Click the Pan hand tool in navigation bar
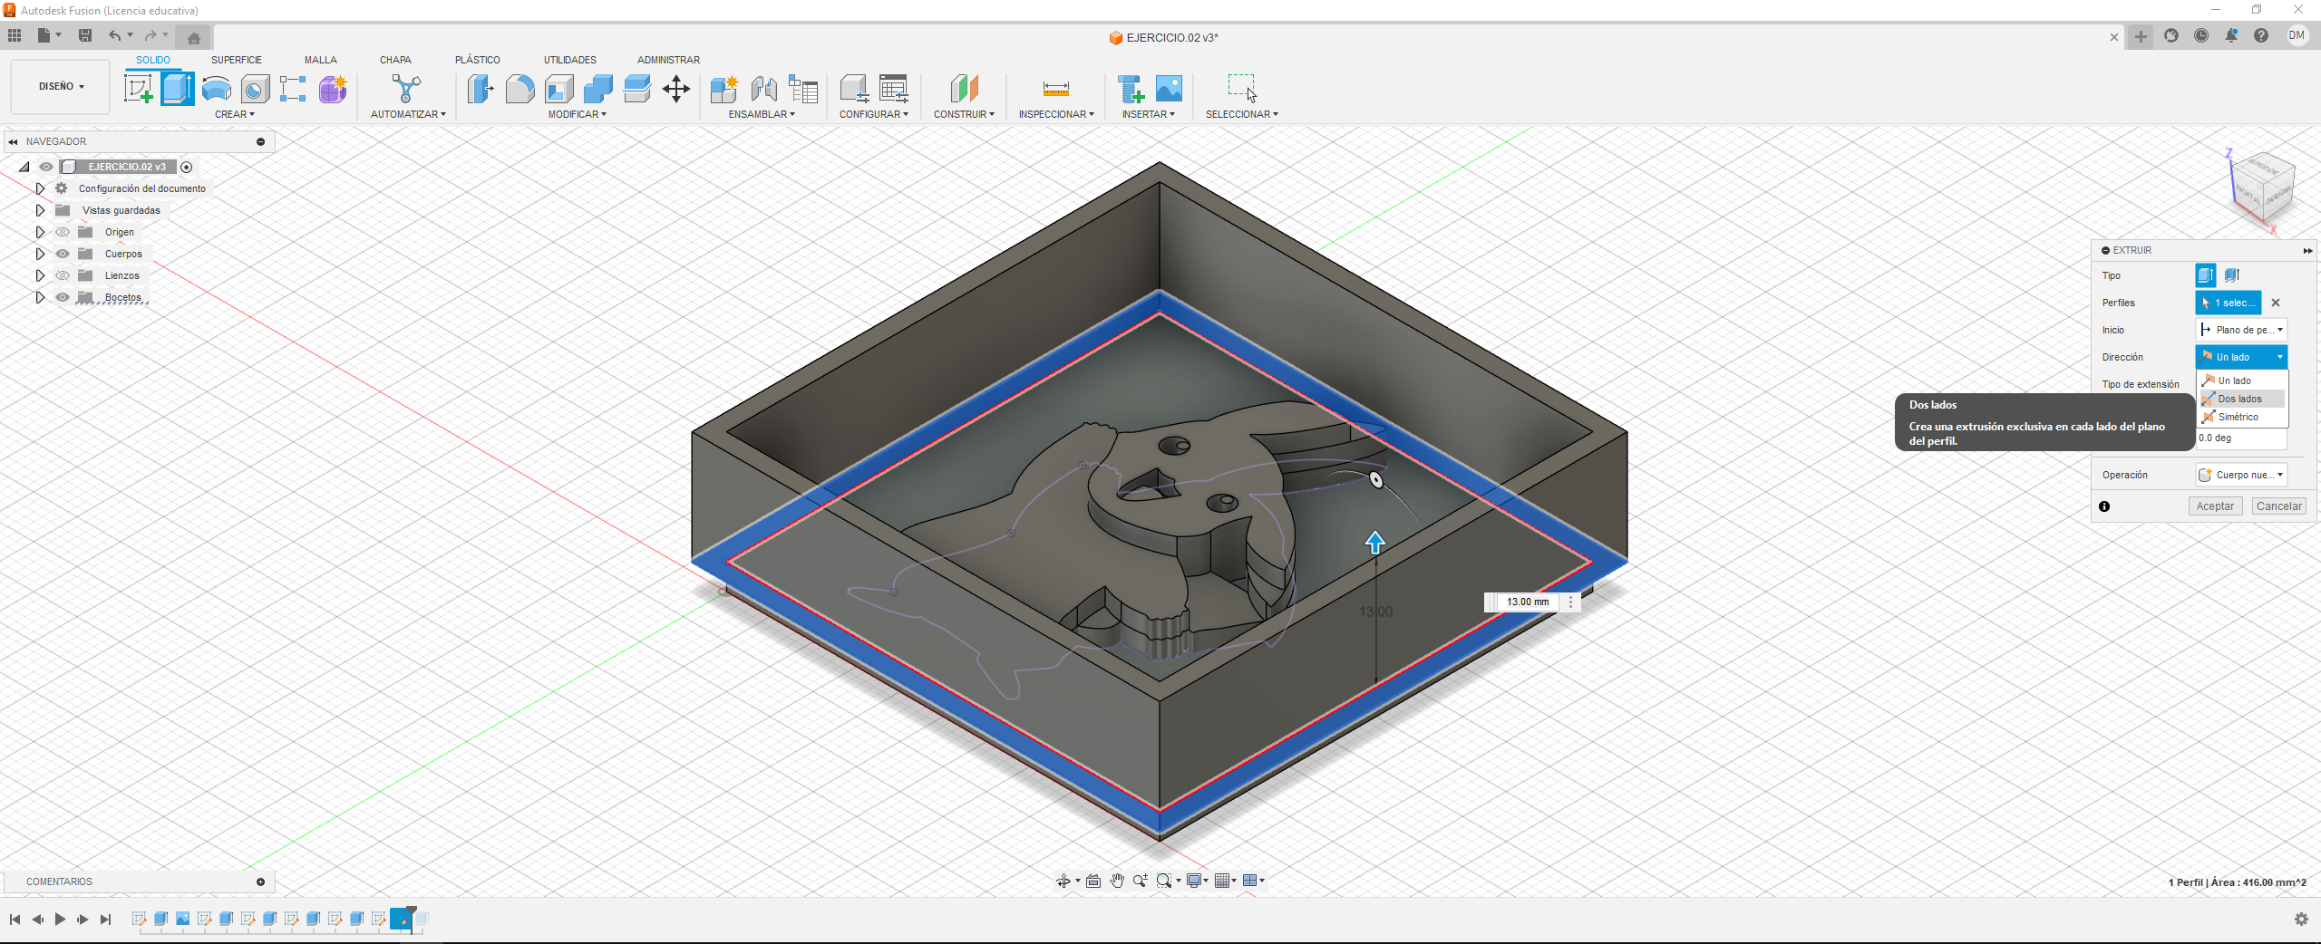This screenshot has height=944, width=2321. (1117, 881)
